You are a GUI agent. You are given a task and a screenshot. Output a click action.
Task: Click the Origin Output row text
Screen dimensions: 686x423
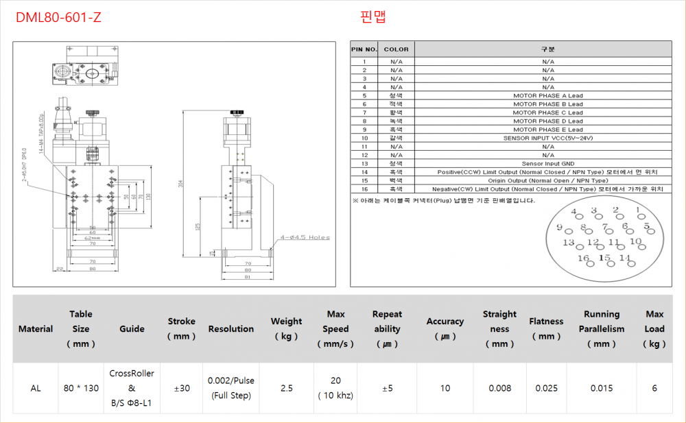click(547, 180)
